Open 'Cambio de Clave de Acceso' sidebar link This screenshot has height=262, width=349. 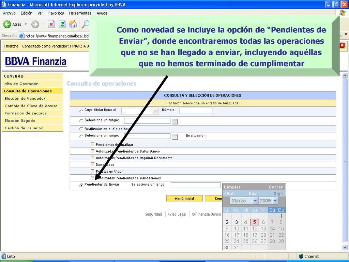[32, 106]
